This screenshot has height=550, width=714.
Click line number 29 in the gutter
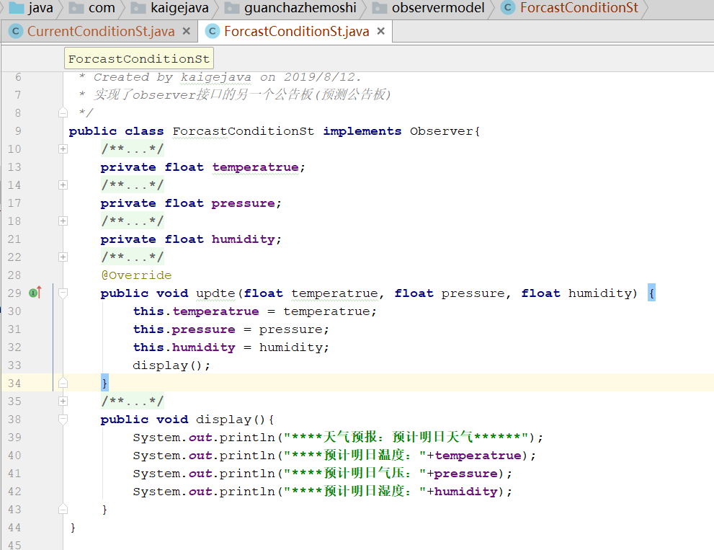click(14, 293)
